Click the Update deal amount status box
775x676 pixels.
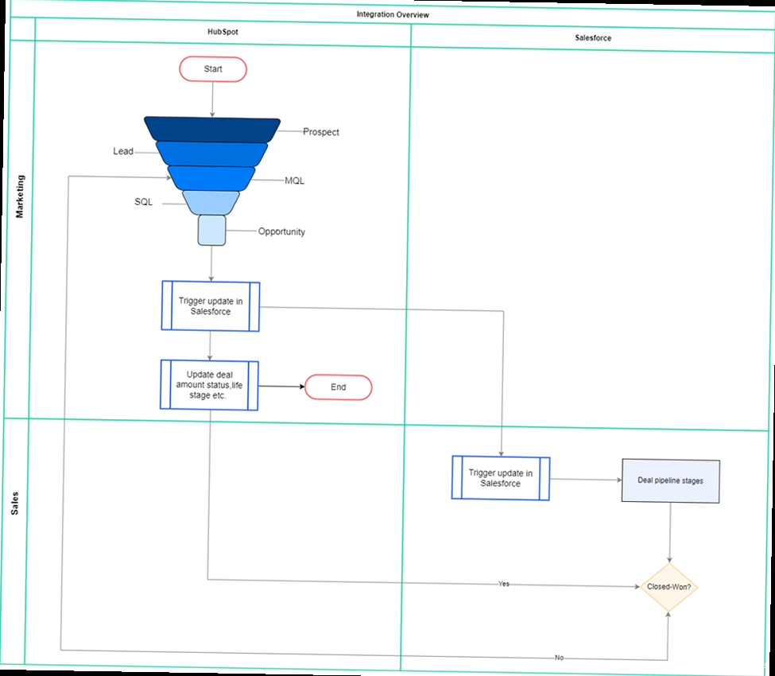click(x=209, y=385)
